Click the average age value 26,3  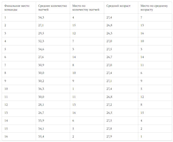pos(109,33)
